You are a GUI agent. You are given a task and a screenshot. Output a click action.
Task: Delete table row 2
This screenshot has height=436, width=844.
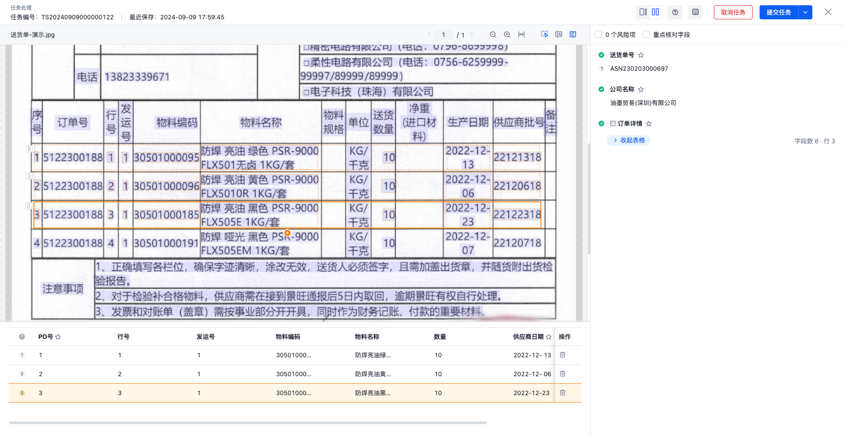(x=563, y=374)
